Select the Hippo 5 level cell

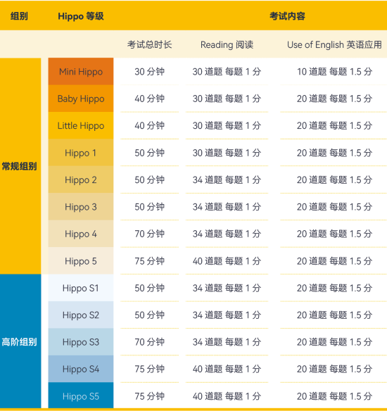click(81, 261)
